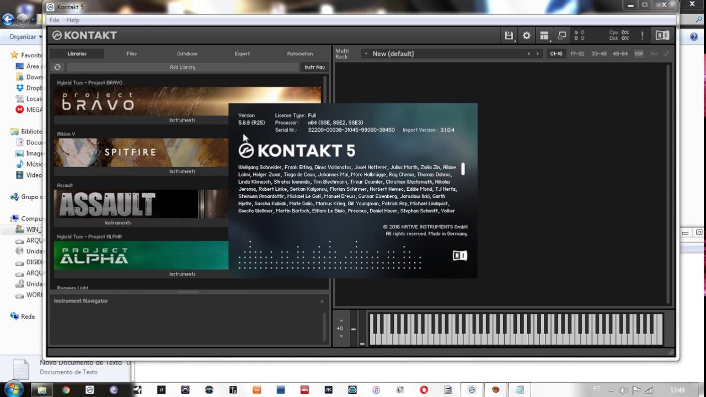The height and width of the screenshot is (397, 706).
Task: Open Organizar dropdown in Explorer window
Action: point(25,36)
